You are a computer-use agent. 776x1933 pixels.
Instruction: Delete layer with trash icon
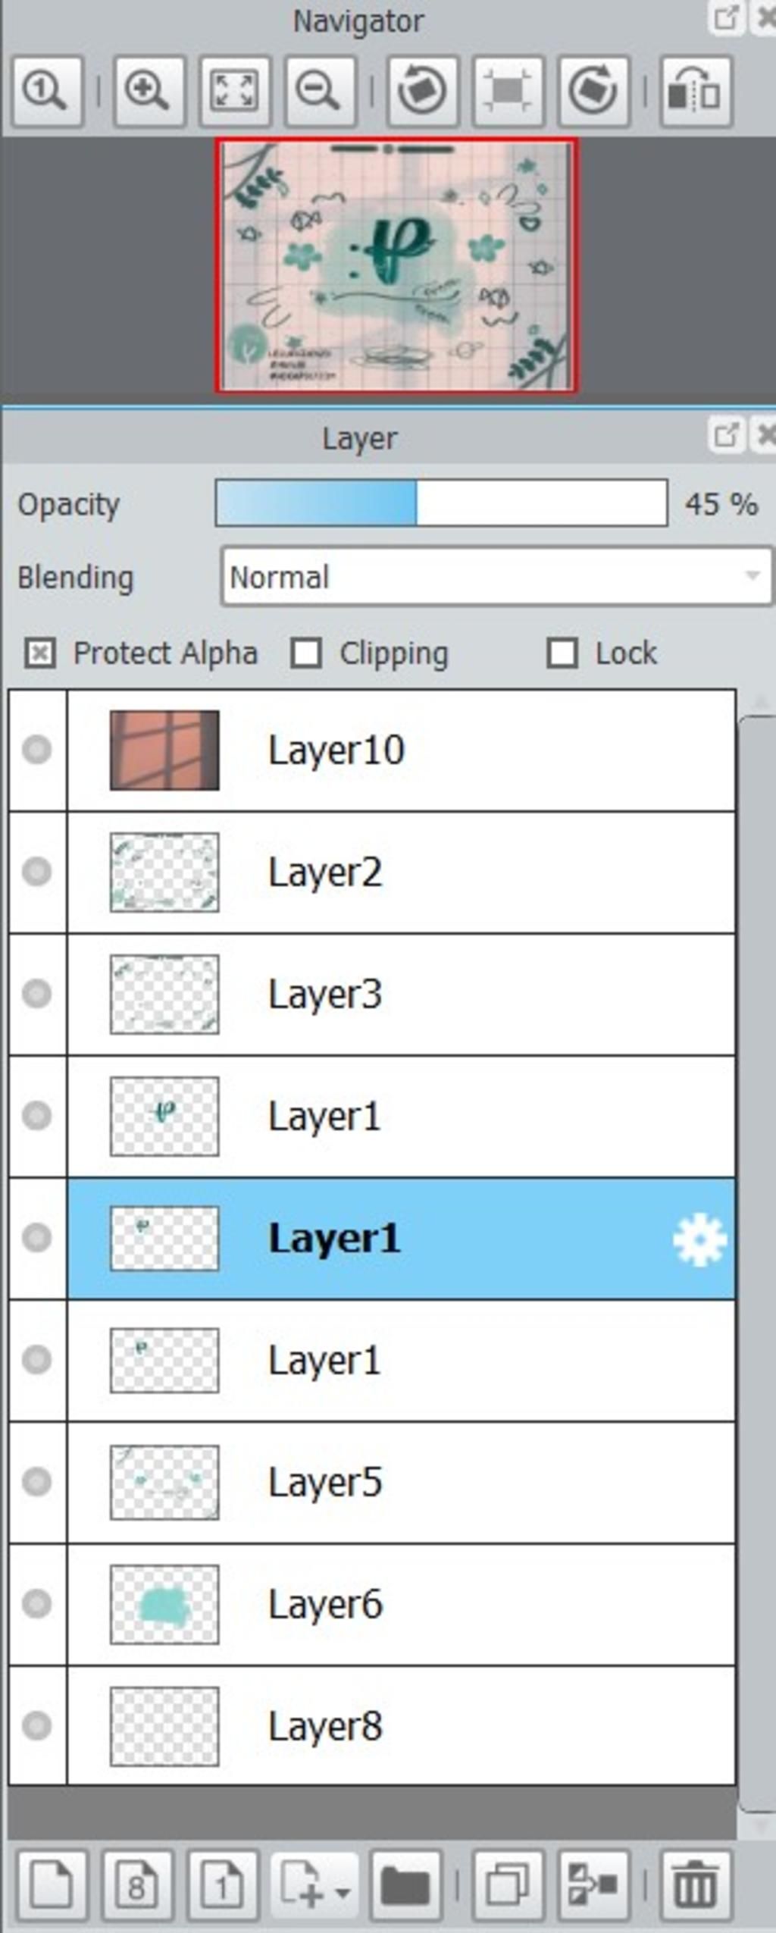[696, 1885]
